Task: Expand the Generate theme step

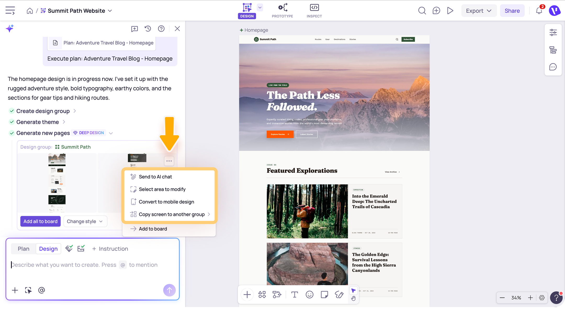Action: pos(64,122)
